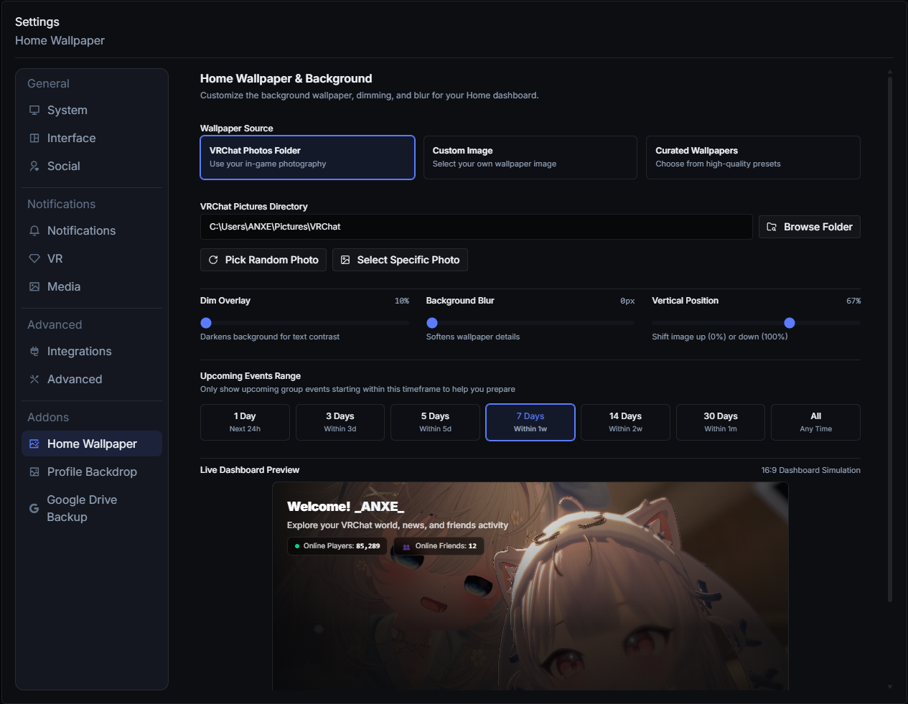Open the Advanced settings item
The width and height of the screenshot is (908, 704).
(x=92, y=379)
